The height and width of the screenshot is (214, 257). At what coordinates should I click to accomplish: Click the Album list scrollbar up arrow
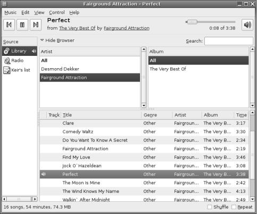(252, 49)
